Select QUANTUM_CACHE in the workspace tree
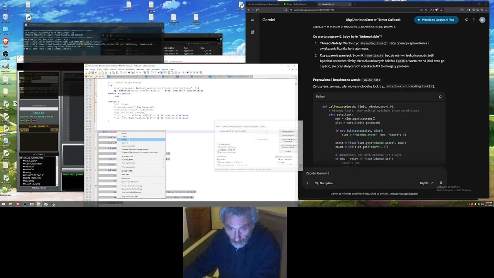Viewport: 494px width, 278px height. tap(34, 175)
